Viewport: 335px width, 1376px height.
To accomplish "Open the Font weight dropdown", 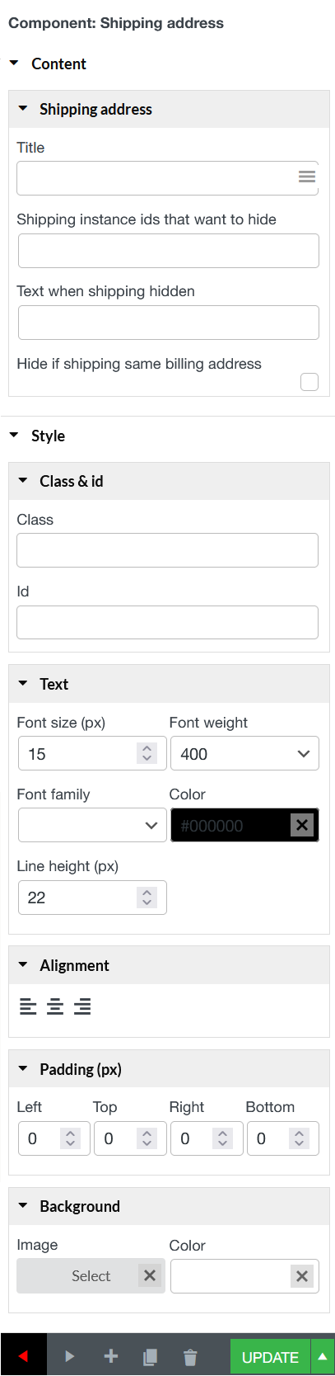I will click(244, 754).
